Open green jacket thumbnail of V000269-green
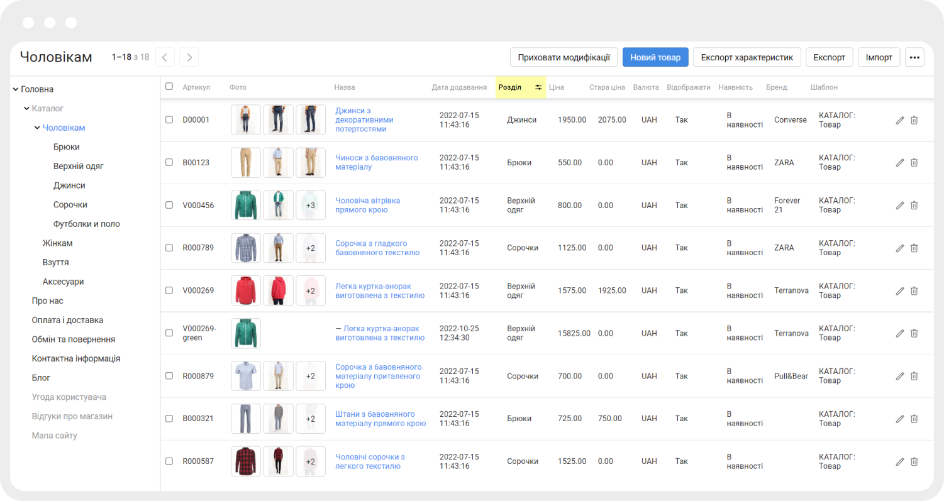Image resolution: width=944 pixels, height=501 pixels. [x=246, y=333]
